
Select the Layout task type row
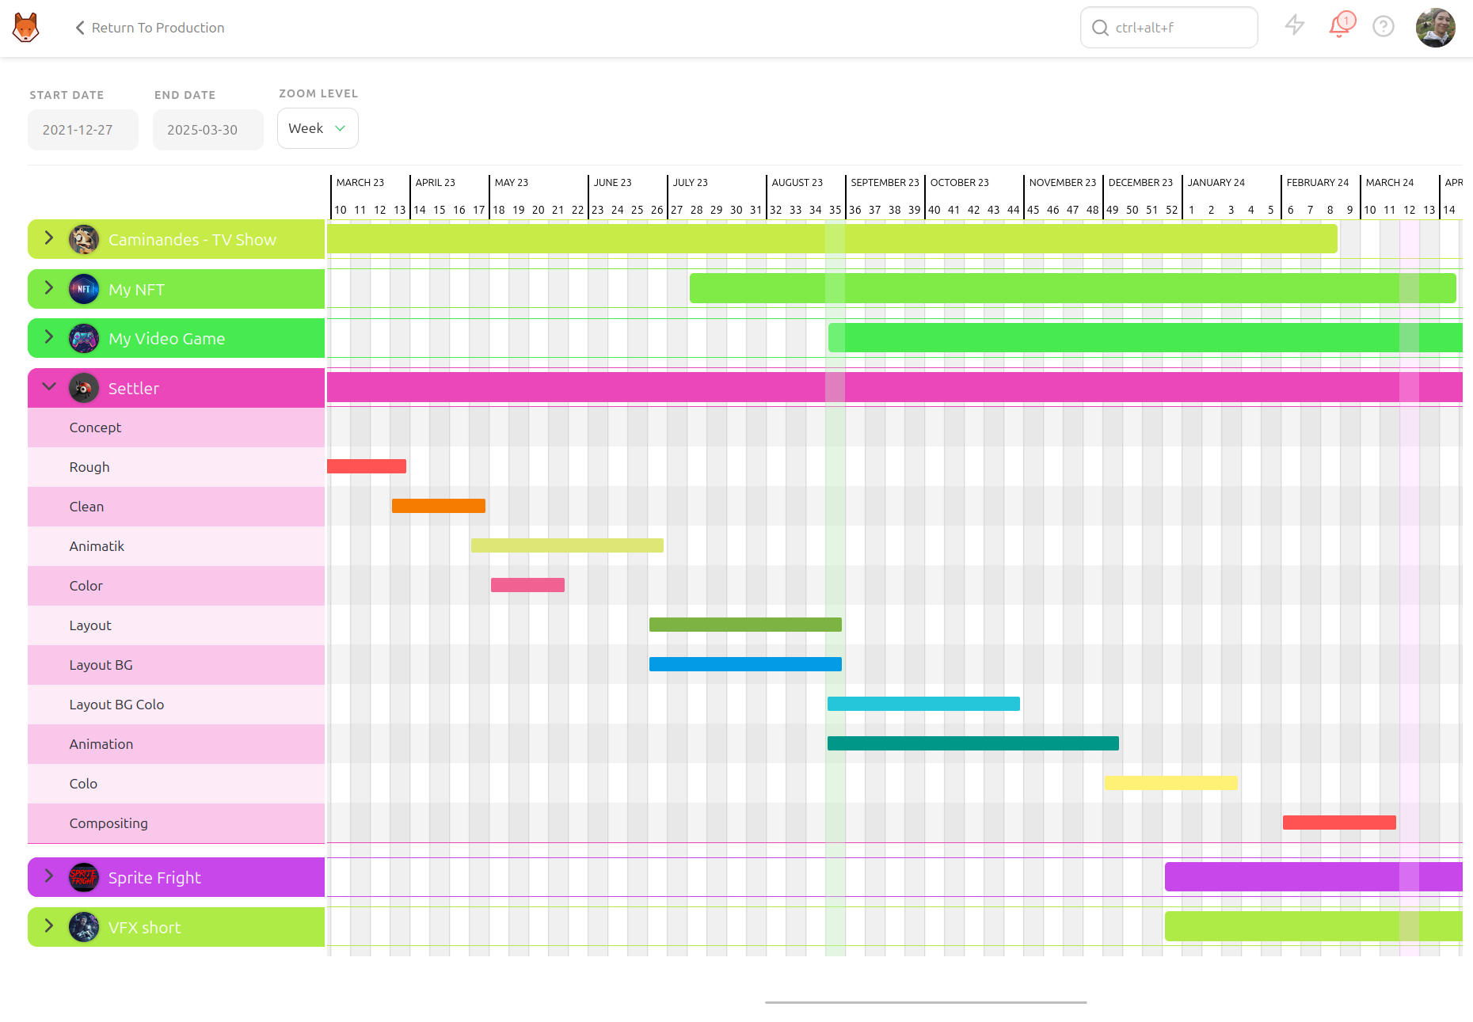(176, 625)
